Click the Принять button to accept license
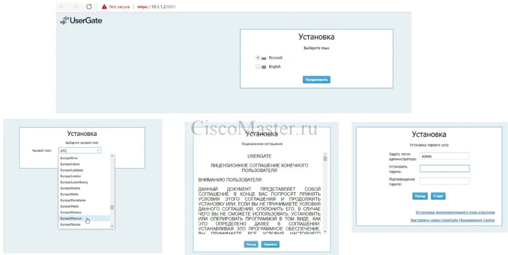Screen dimensions: 508x255 click(x=270, y=245)
